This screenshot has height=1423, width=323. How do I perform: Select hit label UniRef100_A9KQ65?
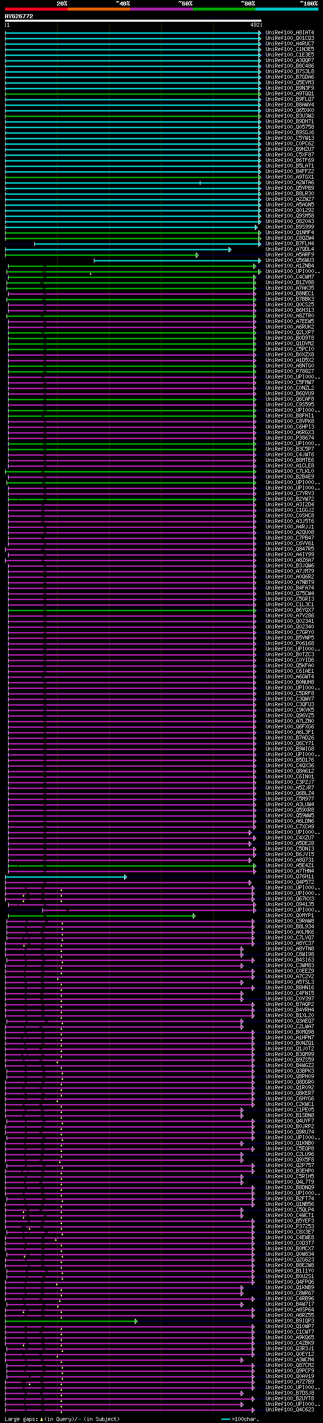click(289, 1337)
